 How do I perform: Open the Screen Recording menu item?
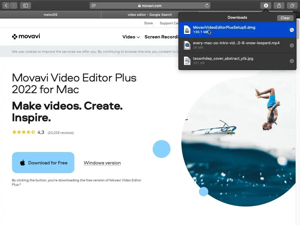(x=161, y=37)
